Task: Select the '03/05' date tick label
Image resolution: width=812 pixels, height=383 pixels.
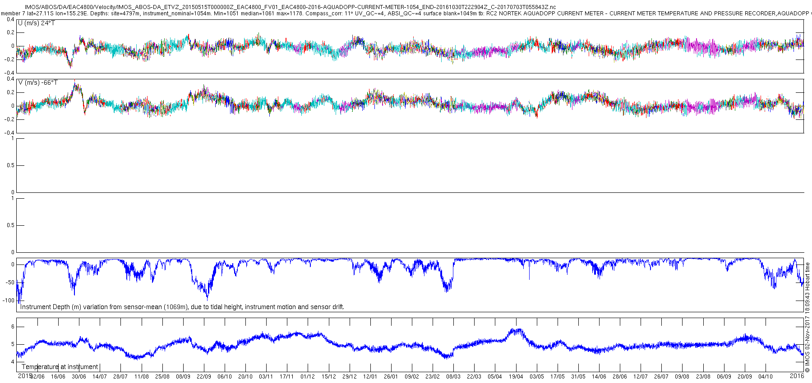Action: [537, 377]
